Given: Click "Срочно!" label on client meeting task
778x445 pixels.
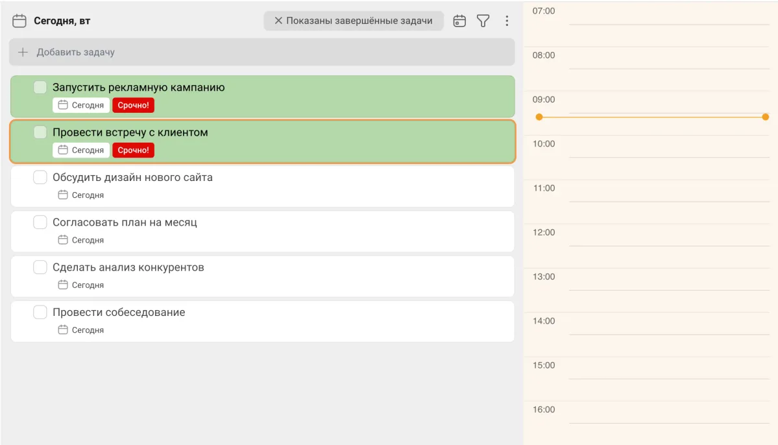Looking at the screenshot, I should 133,150.
